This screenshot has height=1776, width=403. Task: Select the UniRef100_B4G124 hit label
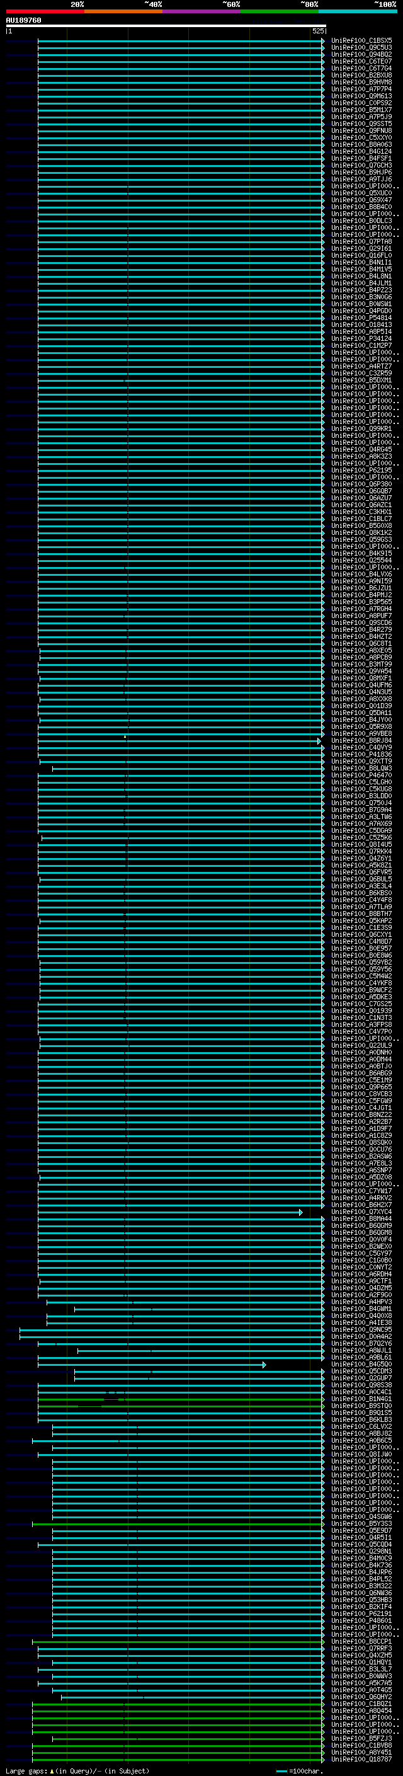361,152
